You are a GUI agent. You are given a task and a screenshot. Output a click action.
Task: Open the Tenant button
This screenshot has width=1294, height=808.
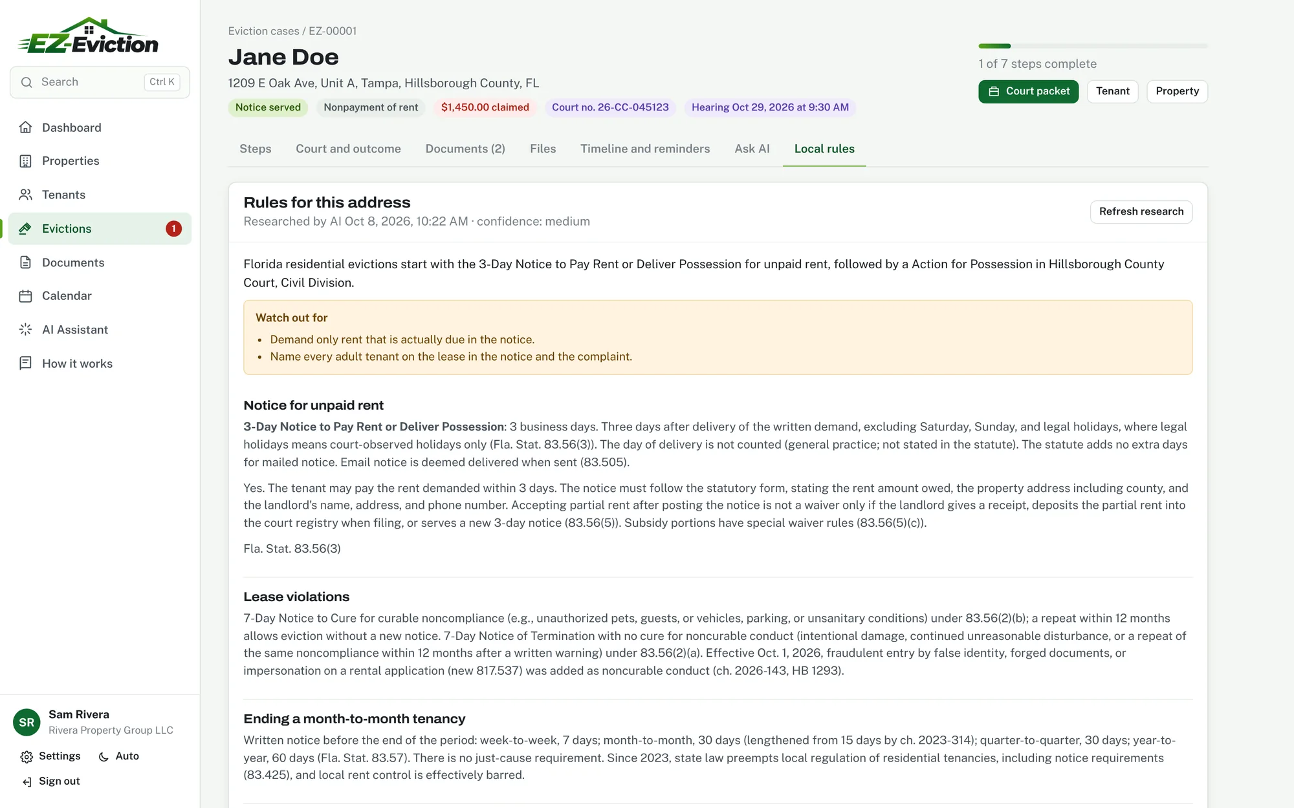click(1112, 91)
